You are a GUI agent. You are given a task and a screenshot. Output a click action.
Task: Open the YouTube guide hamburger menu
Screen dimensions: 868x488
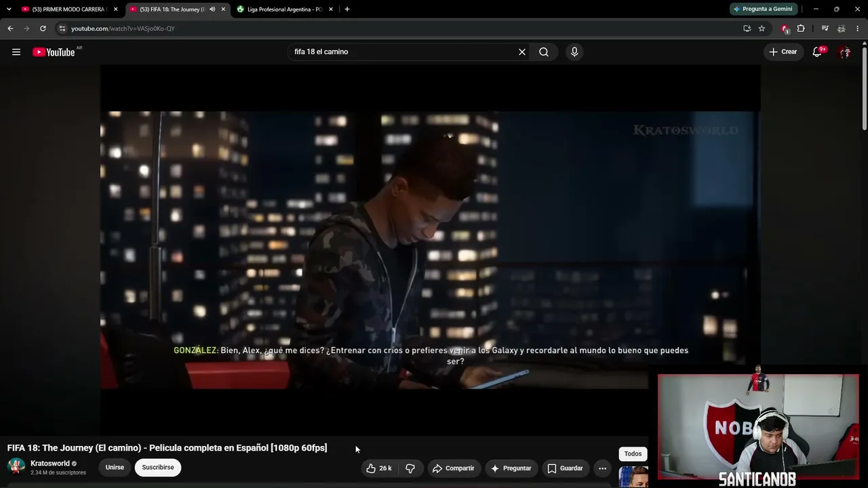16,52
